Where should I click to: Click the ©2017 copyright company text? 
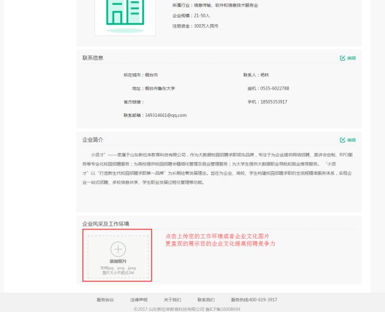[169, 309]
